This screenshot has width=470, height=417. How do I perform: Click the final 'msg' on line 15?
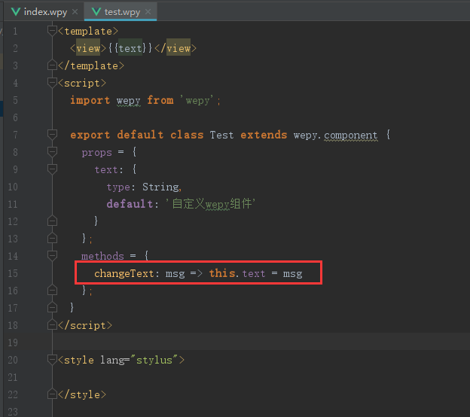point(292,274)
